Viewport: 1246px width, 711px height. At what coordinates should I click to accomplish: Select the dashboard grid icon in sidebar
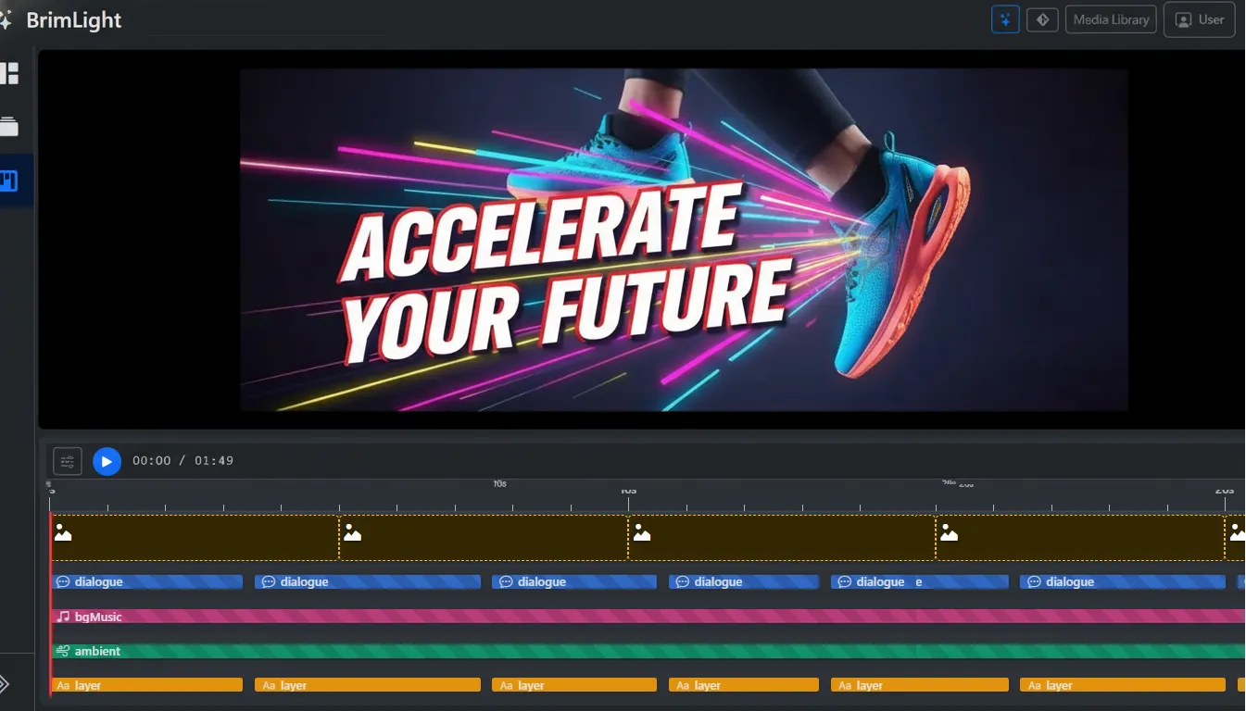(13, 73)
